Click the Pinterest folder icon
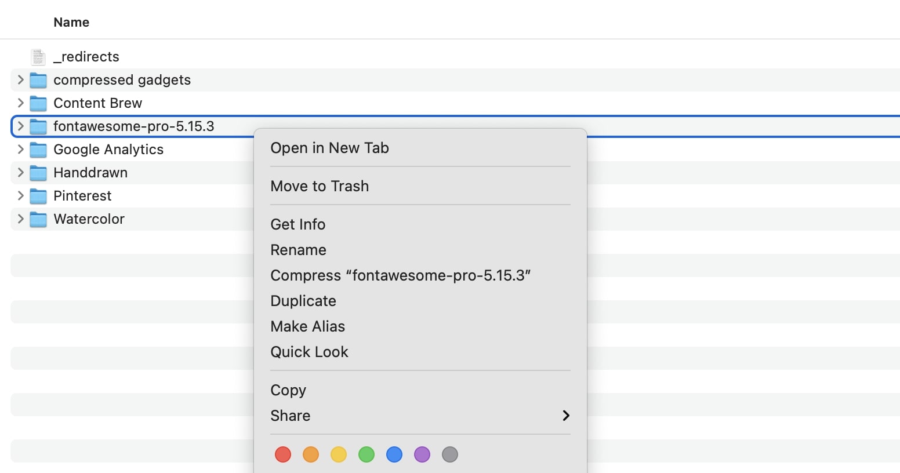 pos(38,196)
